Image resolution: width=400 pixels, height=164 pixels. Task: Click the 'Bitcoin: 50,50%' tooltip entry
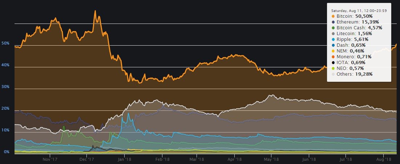(x=353, y=16)
